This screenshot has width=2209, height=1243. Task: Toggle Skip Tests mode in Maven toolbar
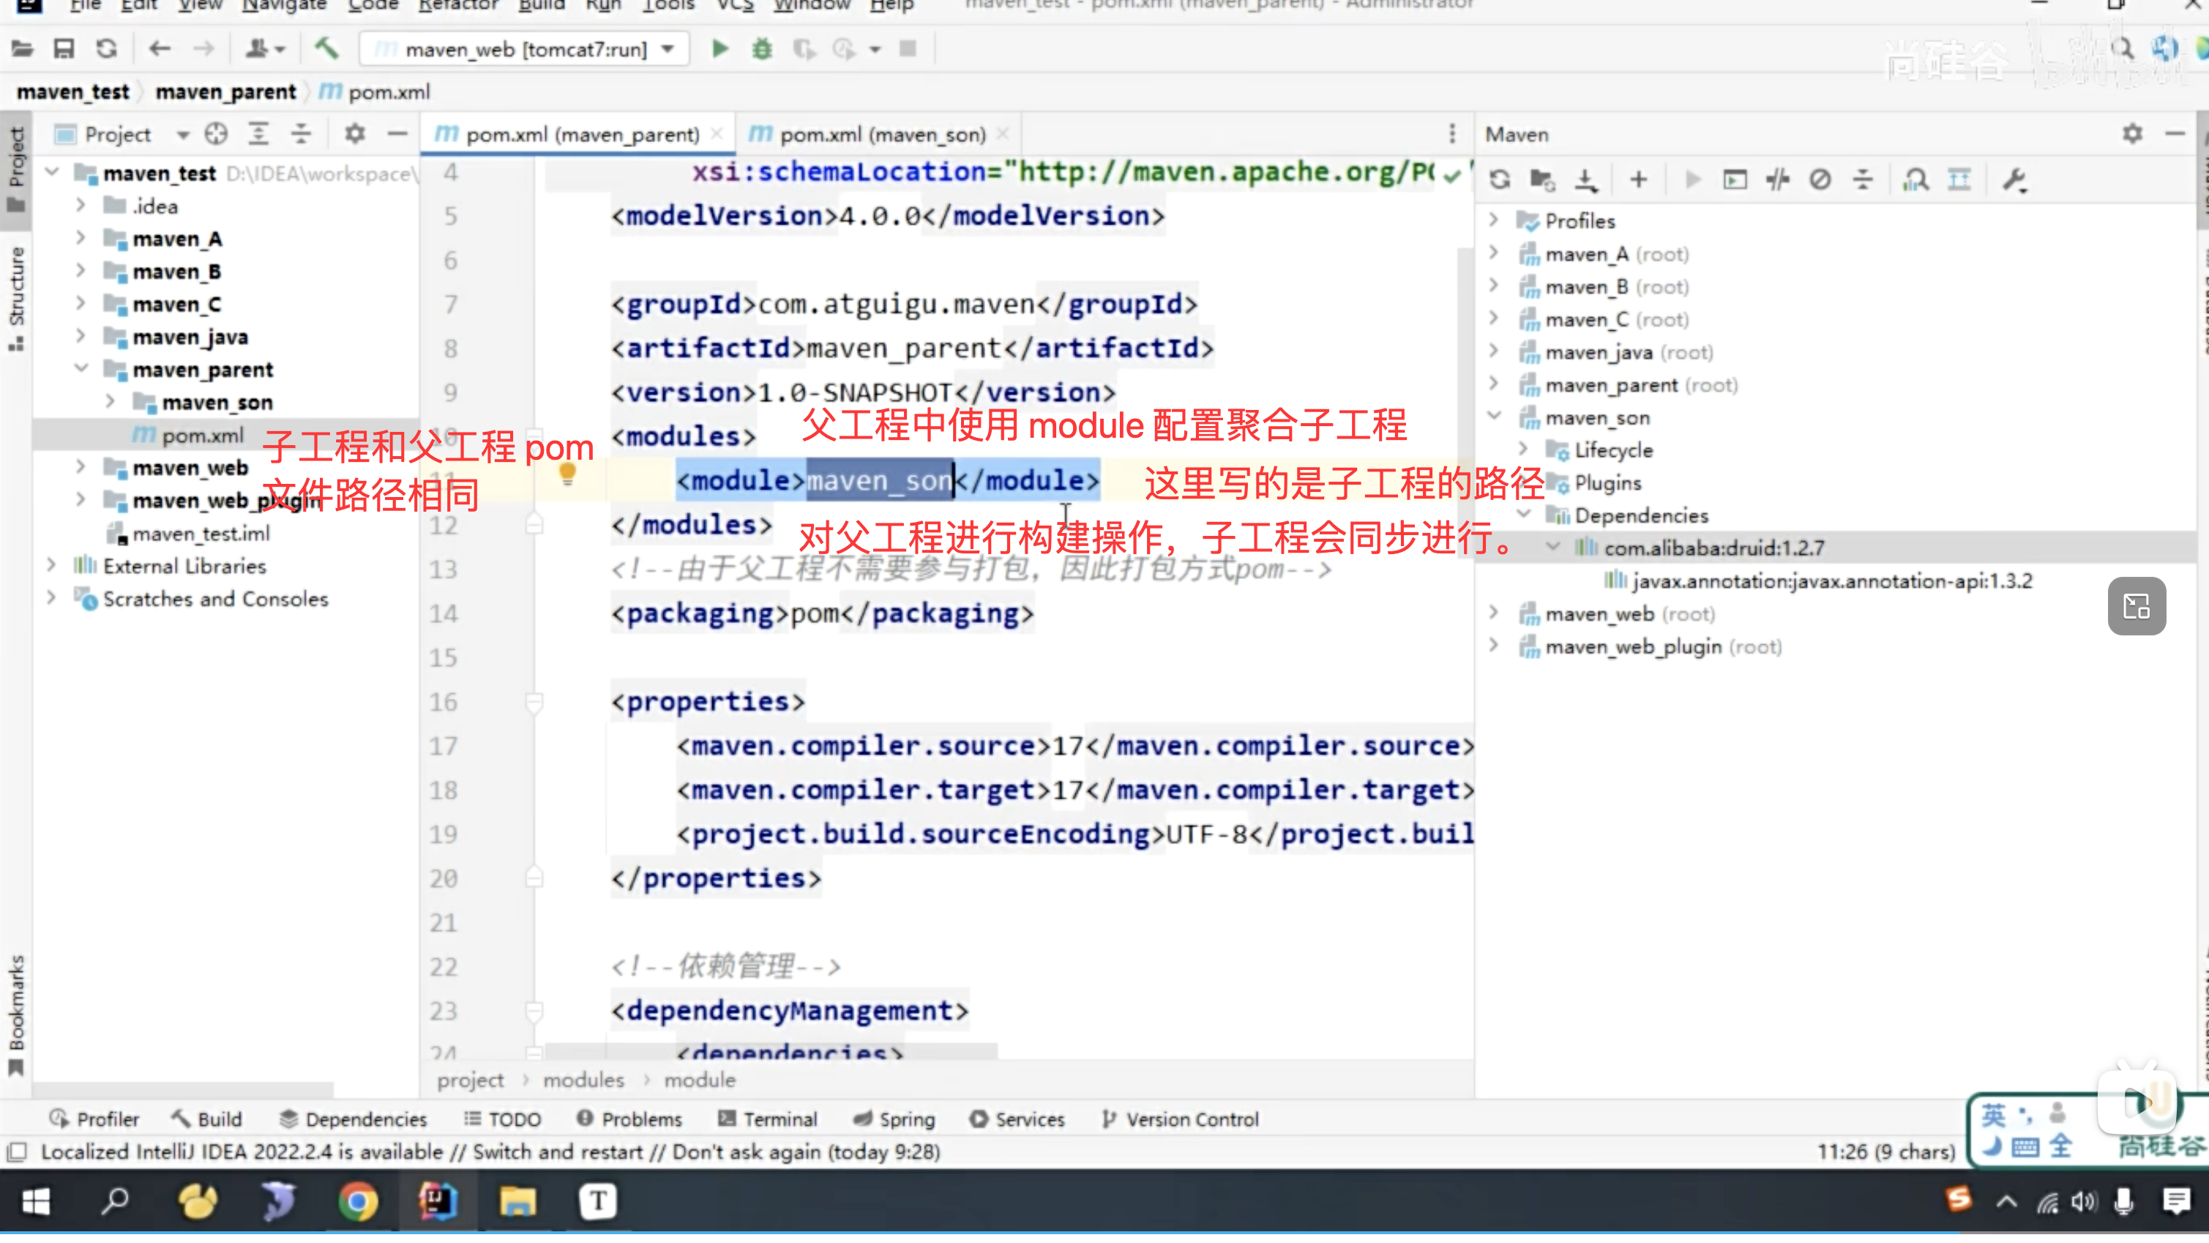coord(1820,180)
